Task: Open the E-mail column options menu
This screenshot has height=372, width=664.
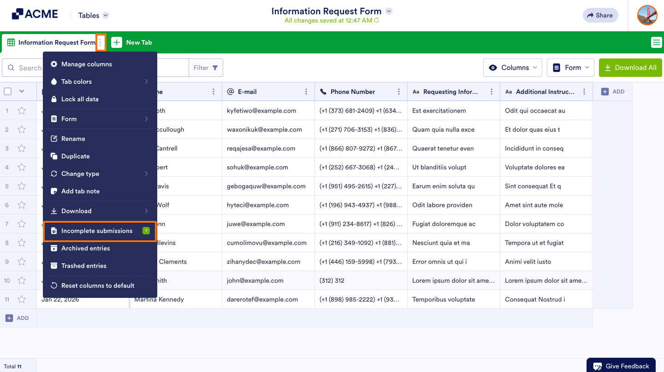Action: 306,92
